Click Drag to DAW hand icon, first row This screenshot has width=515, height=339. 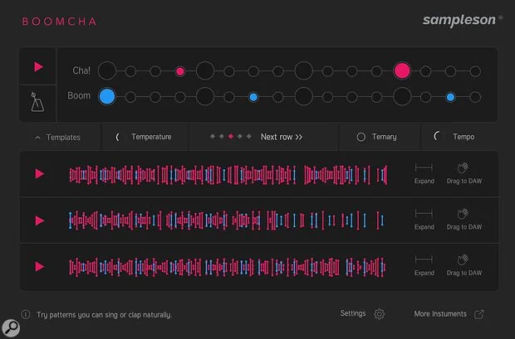pyautogui.click(x=463, y=168)
